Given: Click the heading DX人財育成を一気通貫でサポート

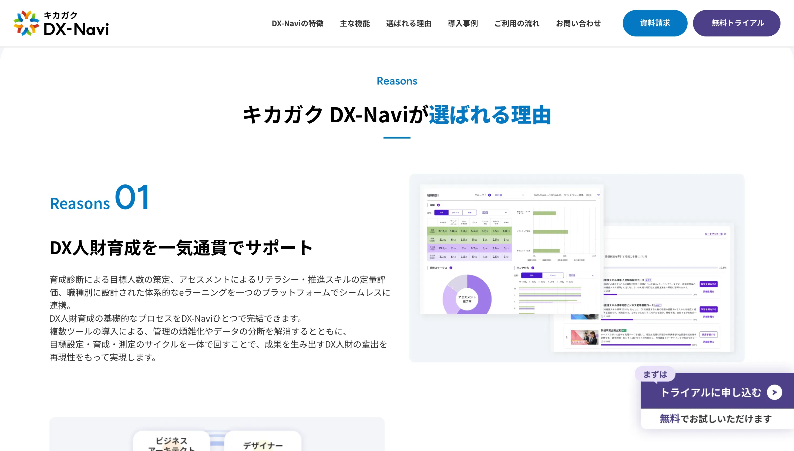Looking at the screenshot, I should pyautogui.click(x=181, y=248).
